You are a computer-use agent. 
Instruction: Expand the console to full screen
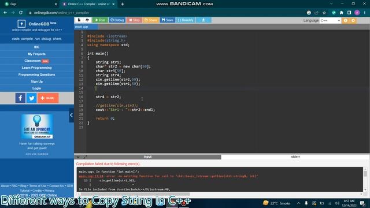click(x=85, y=157)
